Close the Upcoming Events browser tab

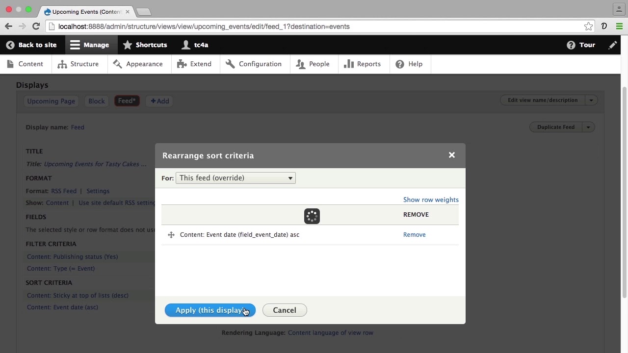pos(128,11)
